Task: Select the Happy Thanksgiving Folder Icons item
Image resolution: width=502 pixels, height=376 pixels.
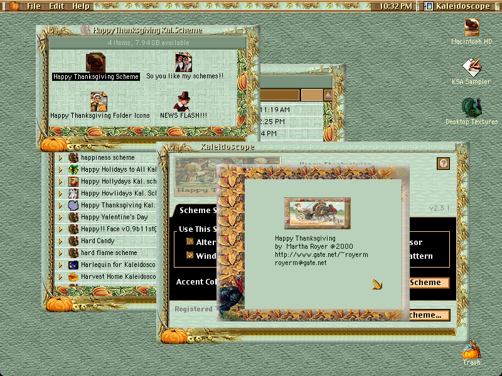Action: (99, 102)
